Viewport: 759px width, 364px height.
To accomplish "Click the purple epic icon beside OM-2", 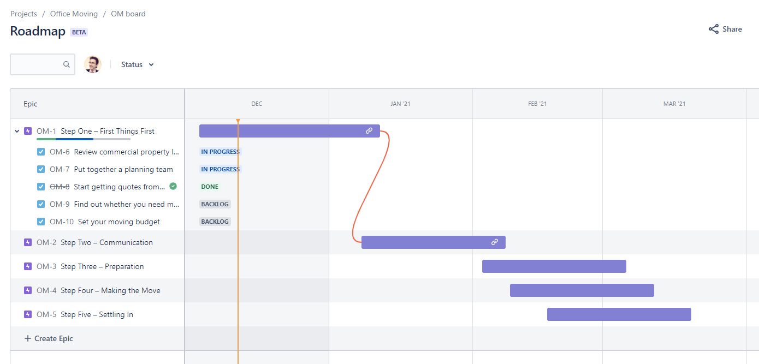I will 28,242.
